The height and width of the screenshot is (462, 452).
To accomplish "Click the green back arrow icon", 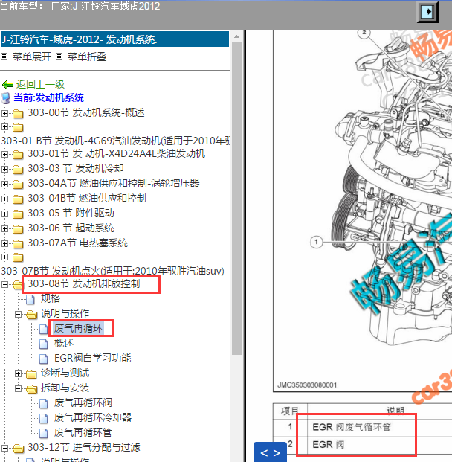I will (7, 85).
